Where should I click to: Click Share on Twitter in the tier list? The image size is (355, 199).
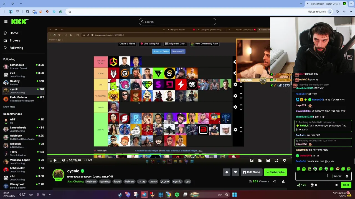161,51
